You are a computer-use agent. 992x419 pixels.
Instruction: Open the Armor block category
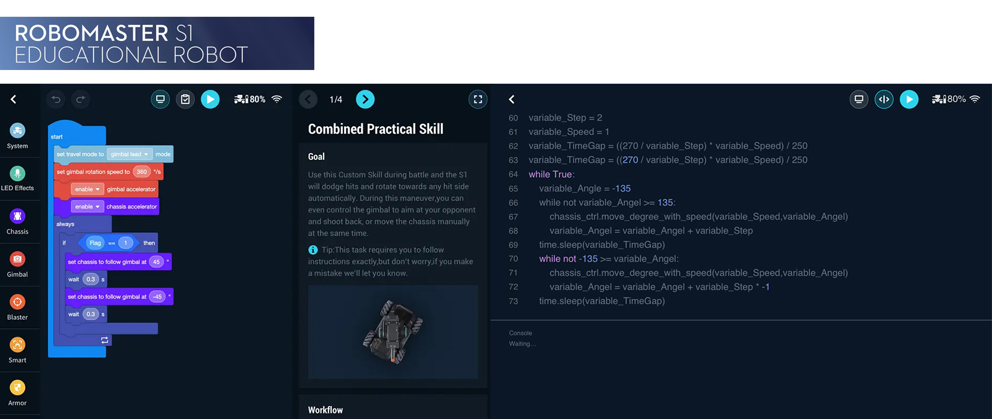(17, 393)
